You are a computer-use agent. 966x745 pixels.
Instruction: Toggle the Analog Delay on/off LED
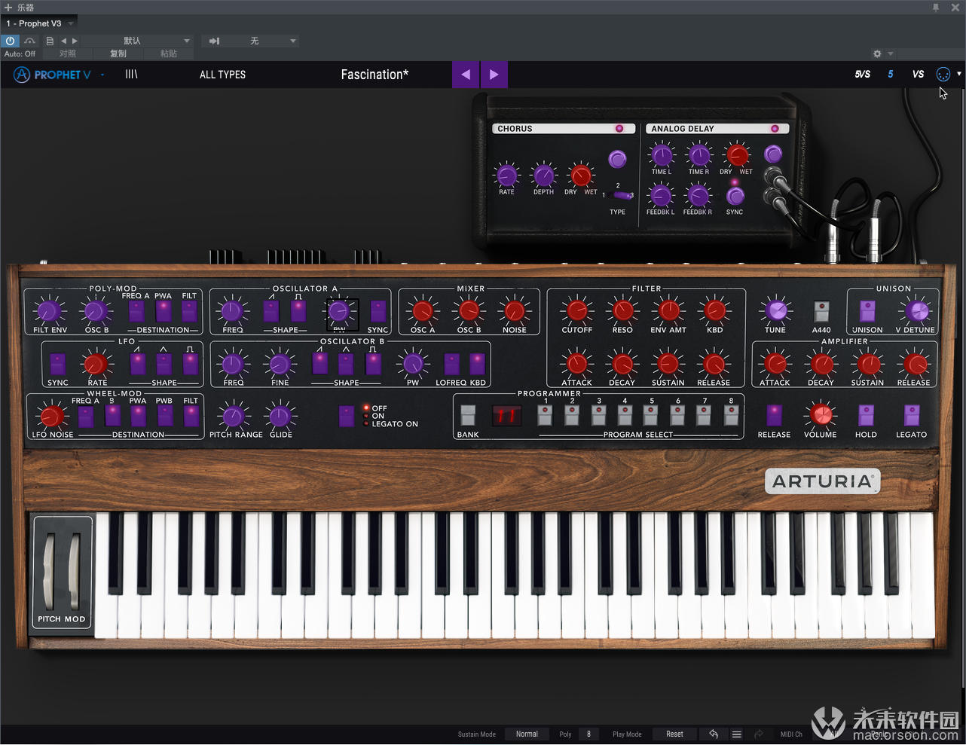[x=775, y=129]
